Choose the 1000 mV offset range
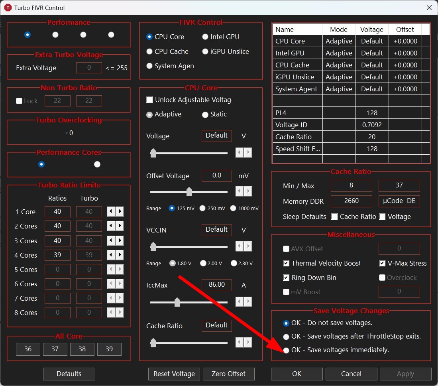The width and height of the screenshot is (438, 386). coord(233,208)
